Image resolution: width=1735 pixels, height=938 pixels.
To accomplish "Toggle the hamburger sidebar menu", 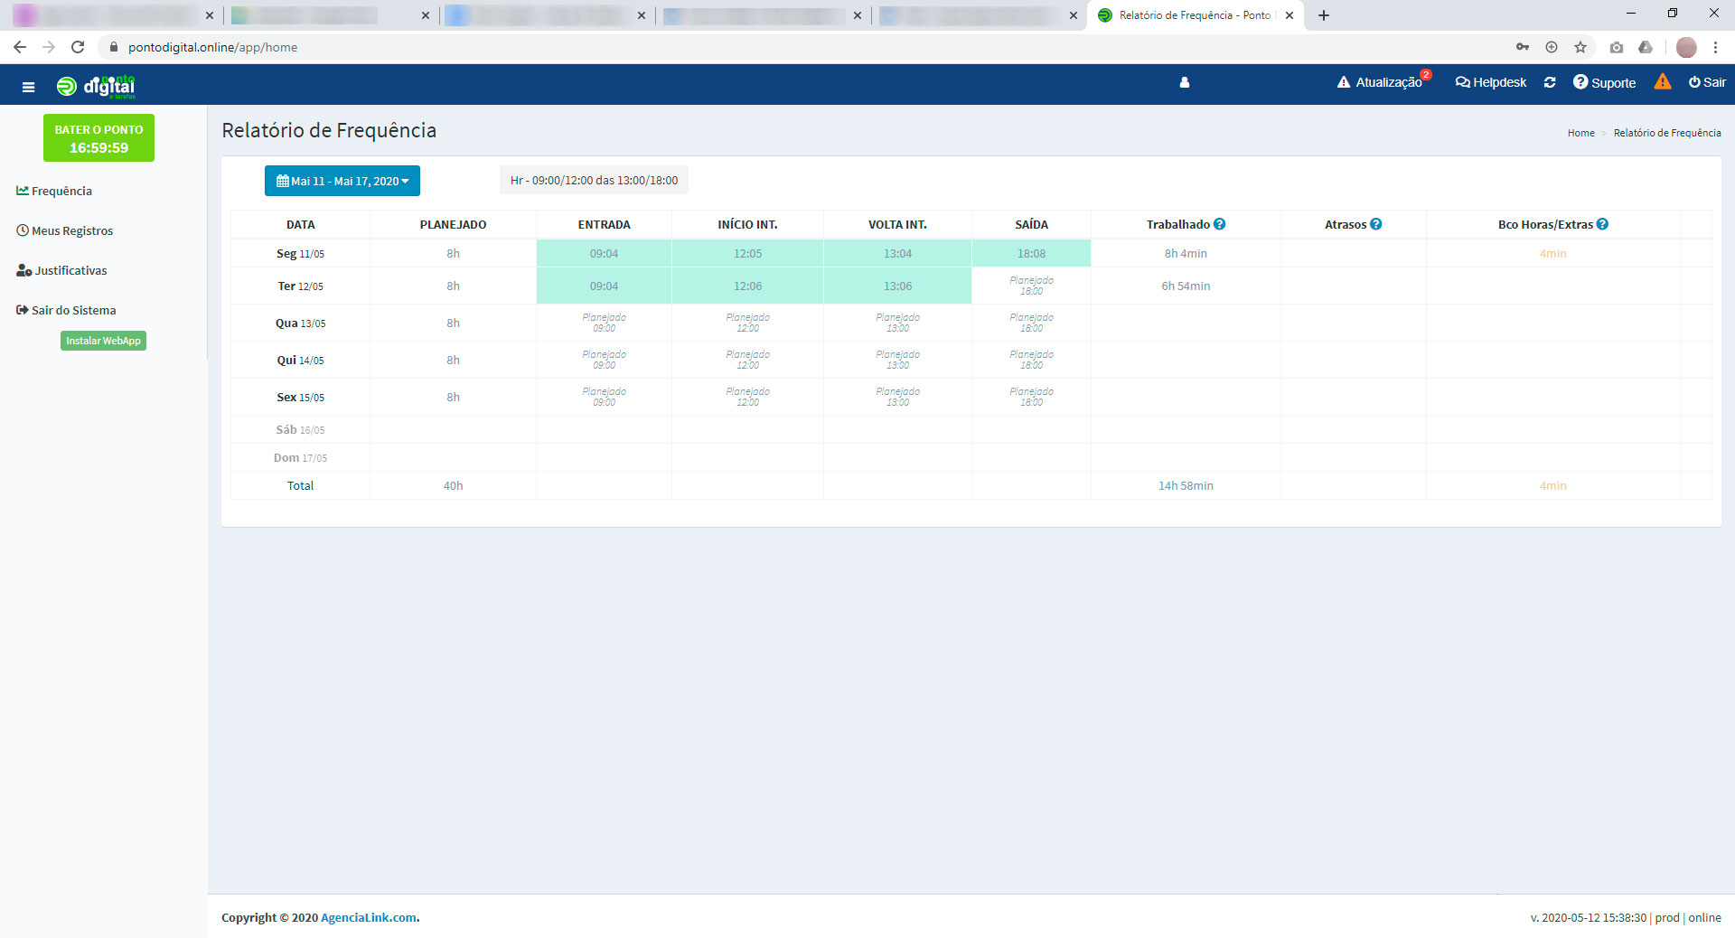I will coord(28,87).
